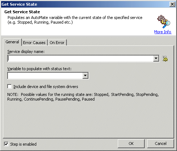Confirm with the OK button
The height and width of the screenshot is (151, 177).
pyautogui.click(x=131, y=143)
